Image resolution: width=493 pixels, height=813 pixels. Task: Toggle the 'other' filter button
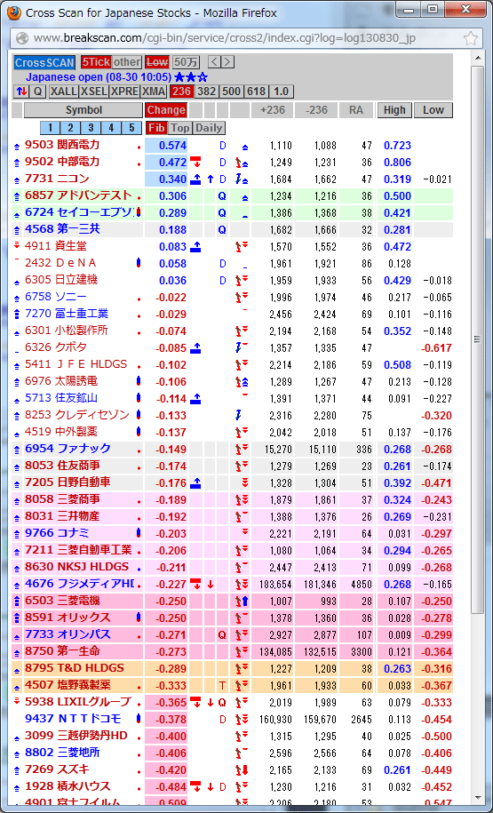point(126,62)
